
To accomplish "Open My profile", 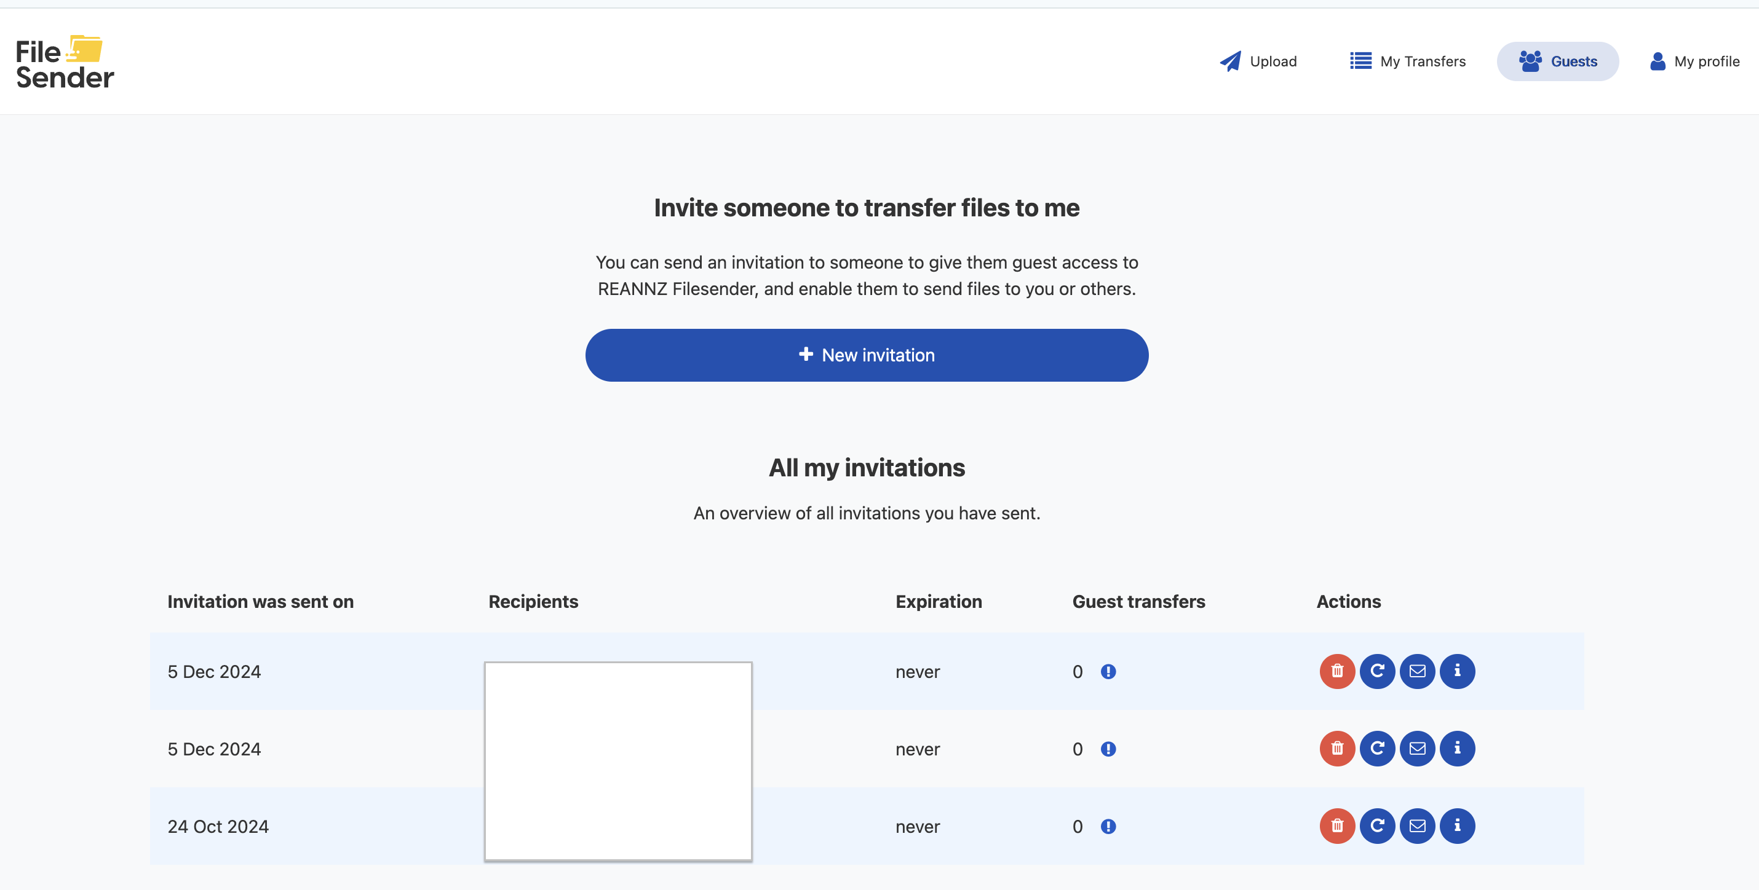I will click(1694, 61).
